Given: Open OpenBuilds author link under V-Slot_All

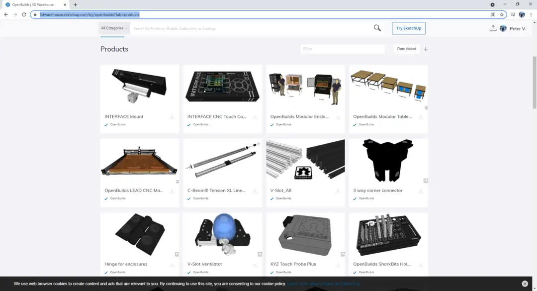Looking at the screenshot, I should (283, 198).
